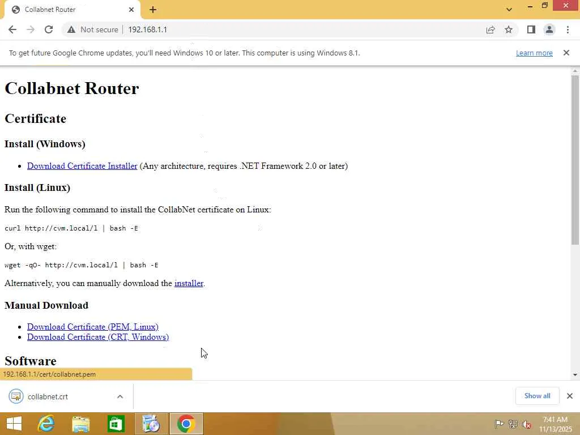Click the wget -qO- command text

pyautogui.click(x=82, y=265)
